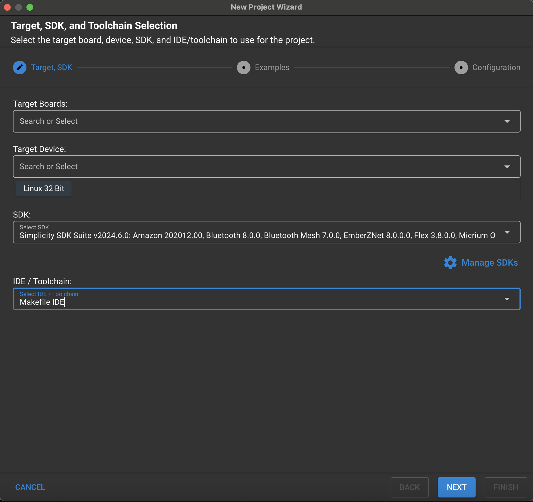The width and height of the screenshot is (533, 502).
Task: Click the Simplicity SDK Suite text field
Action: pos(253,235)
